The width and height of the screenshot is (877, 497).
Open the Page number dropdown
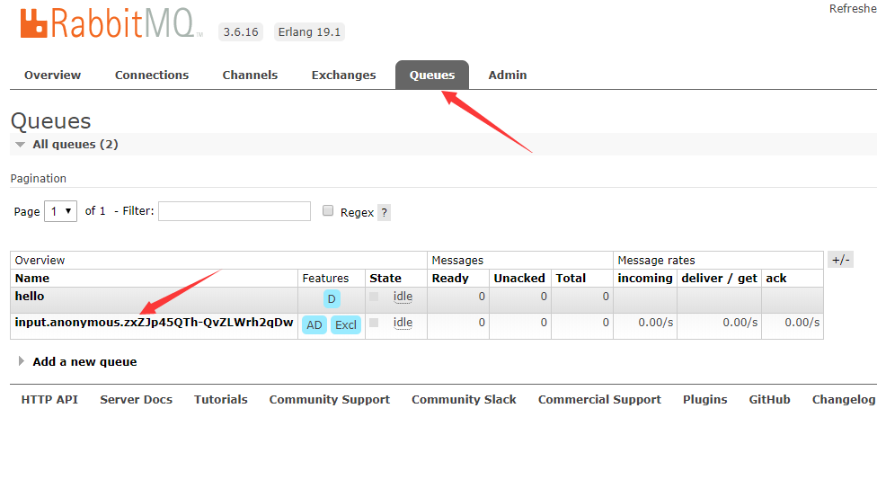60,211
